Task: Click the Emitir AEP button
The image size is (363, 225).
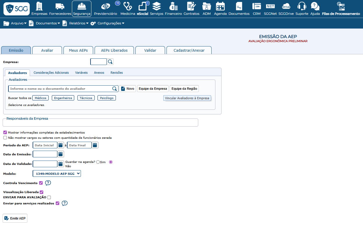Action: point(15,218)
